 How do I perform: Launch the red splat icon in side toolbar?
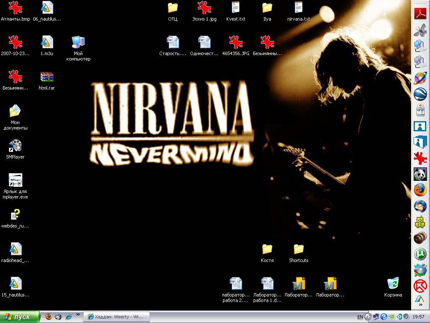[x=420, y=158]
